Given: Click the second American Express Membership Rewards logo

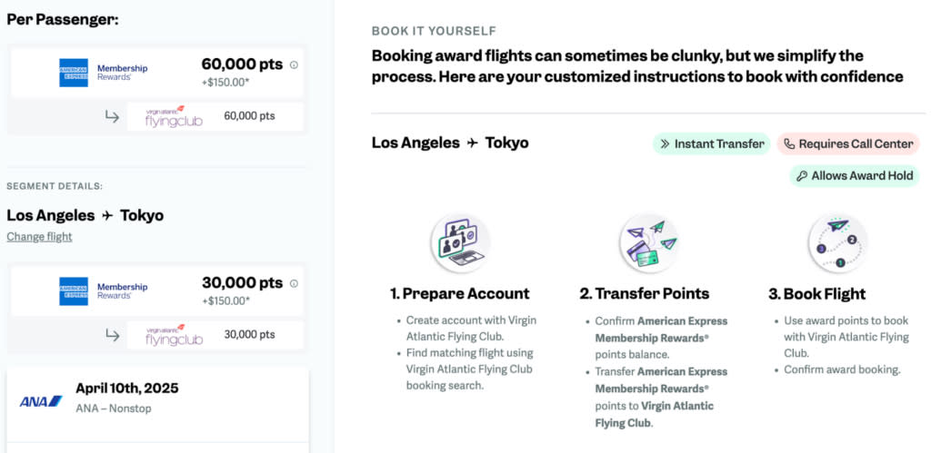Looking at the screenshot, I should [104, 291].
